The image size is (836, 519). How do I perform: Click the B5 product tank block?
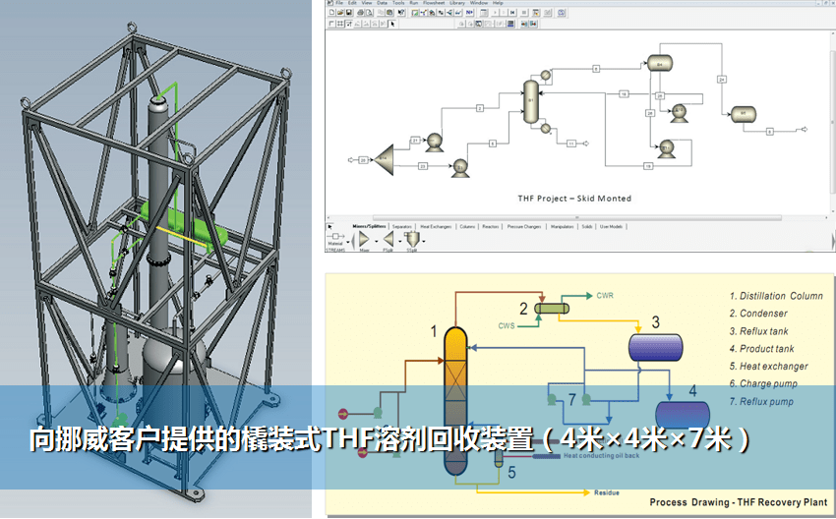pyautogui.click(x=743, y=115)
